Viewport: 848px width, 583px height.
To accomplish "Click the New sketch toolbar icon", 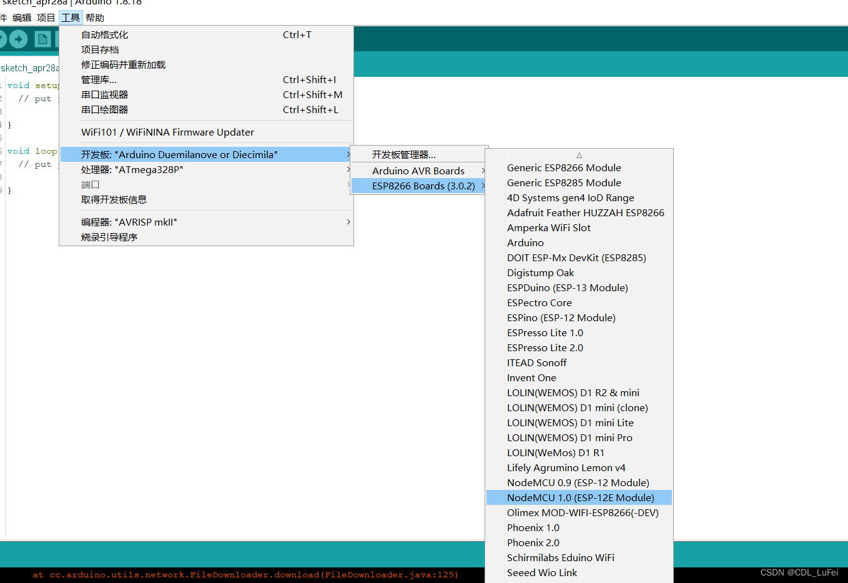I will tap(42, 39).
